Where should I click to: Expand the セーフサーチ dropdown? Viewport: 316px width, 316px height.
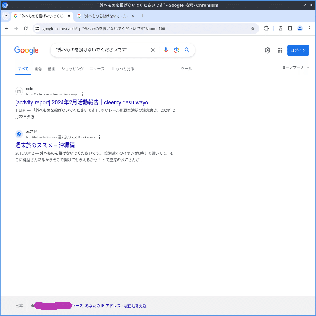click(x=295, y=67)
